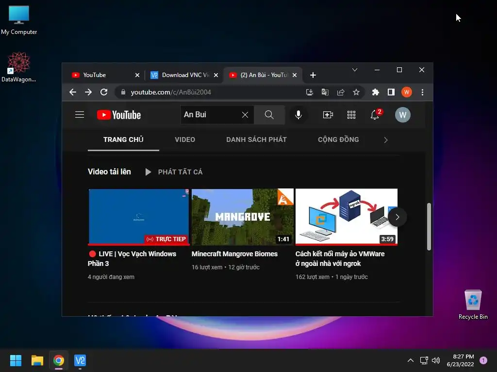Viewport: 497px width, 372px height.
Task: Open the Chrome extensions puzzle icon
Action: click(x=376, y=92)
